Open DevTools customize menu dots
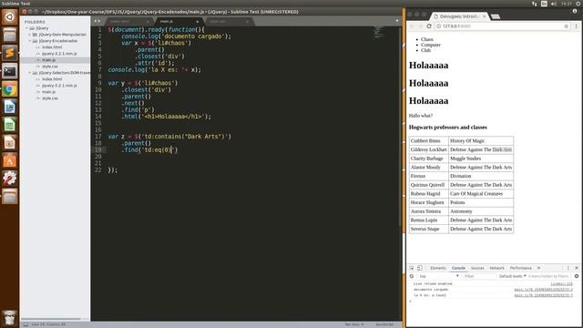 pyautogui.click(x=568, y=268)
